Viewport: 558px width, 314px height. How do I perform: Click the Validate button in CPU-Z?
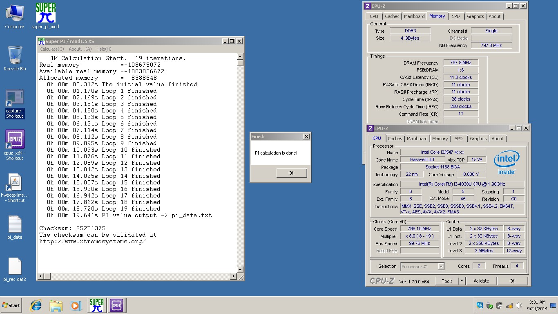tap(481, 281)
